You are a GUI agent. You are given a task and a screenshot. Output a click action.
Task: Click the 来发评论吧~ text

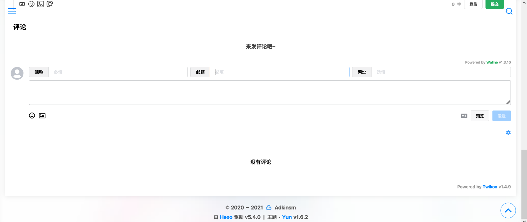261,47
